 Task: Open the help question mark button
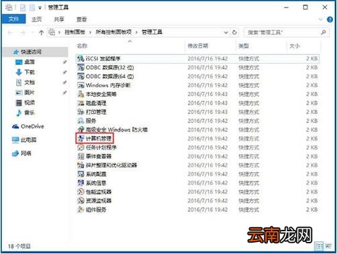[x=330, y=19]
